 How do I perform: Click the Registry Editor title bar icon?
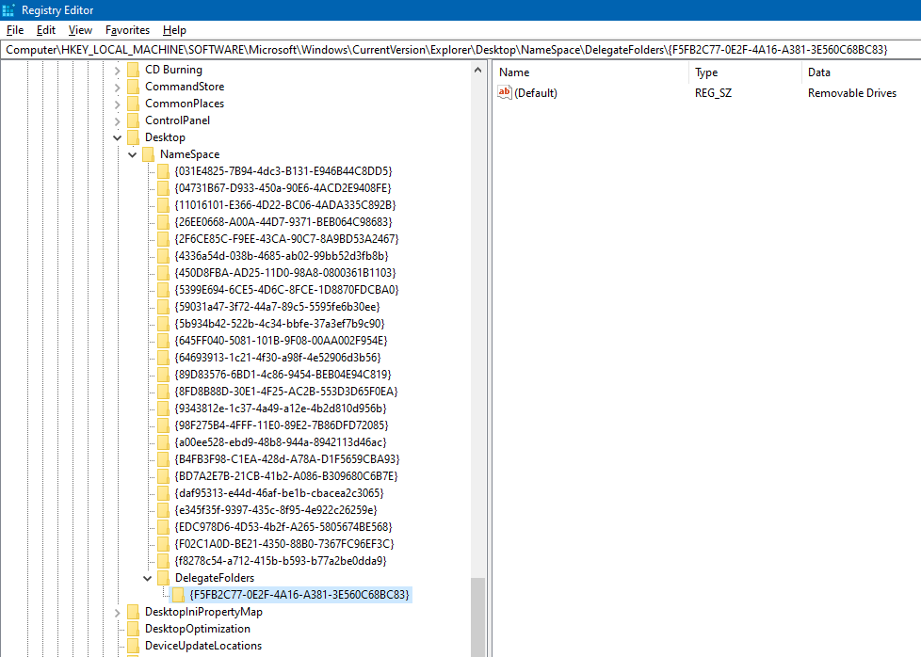click(8, 9)
